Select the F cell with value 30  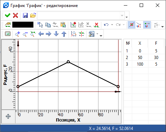156,58
